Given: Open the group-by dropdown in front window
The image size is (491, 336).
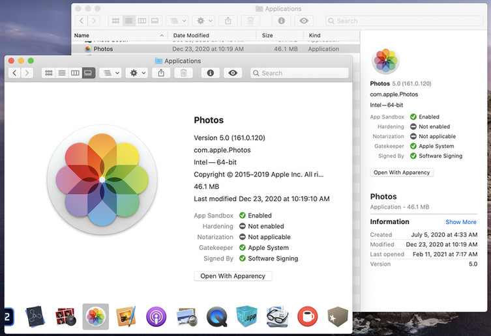Looking at the screenshot, I should [110, 73].
